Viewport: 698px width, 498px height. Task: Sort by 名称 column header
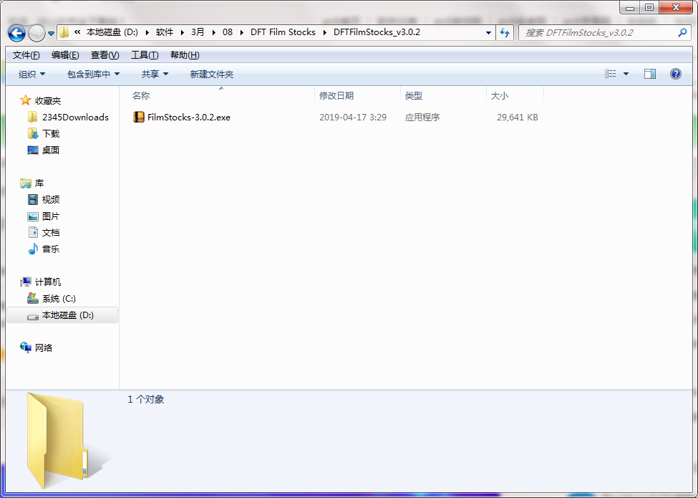[141, 96]
